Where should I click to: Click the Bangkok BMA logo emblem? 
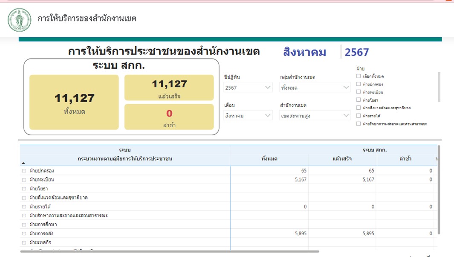click(19, 20)
